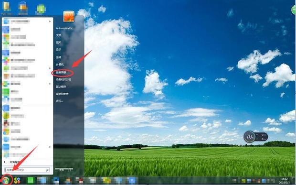Open 音乐 in the Start menu
Viewport: 296px width, 185px height.
(x=59, y=50)
